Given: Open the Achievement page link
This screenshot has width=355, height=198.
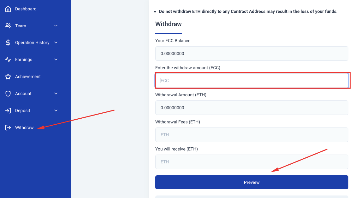Looking at the screenshot, I should (x=28, y=76).
